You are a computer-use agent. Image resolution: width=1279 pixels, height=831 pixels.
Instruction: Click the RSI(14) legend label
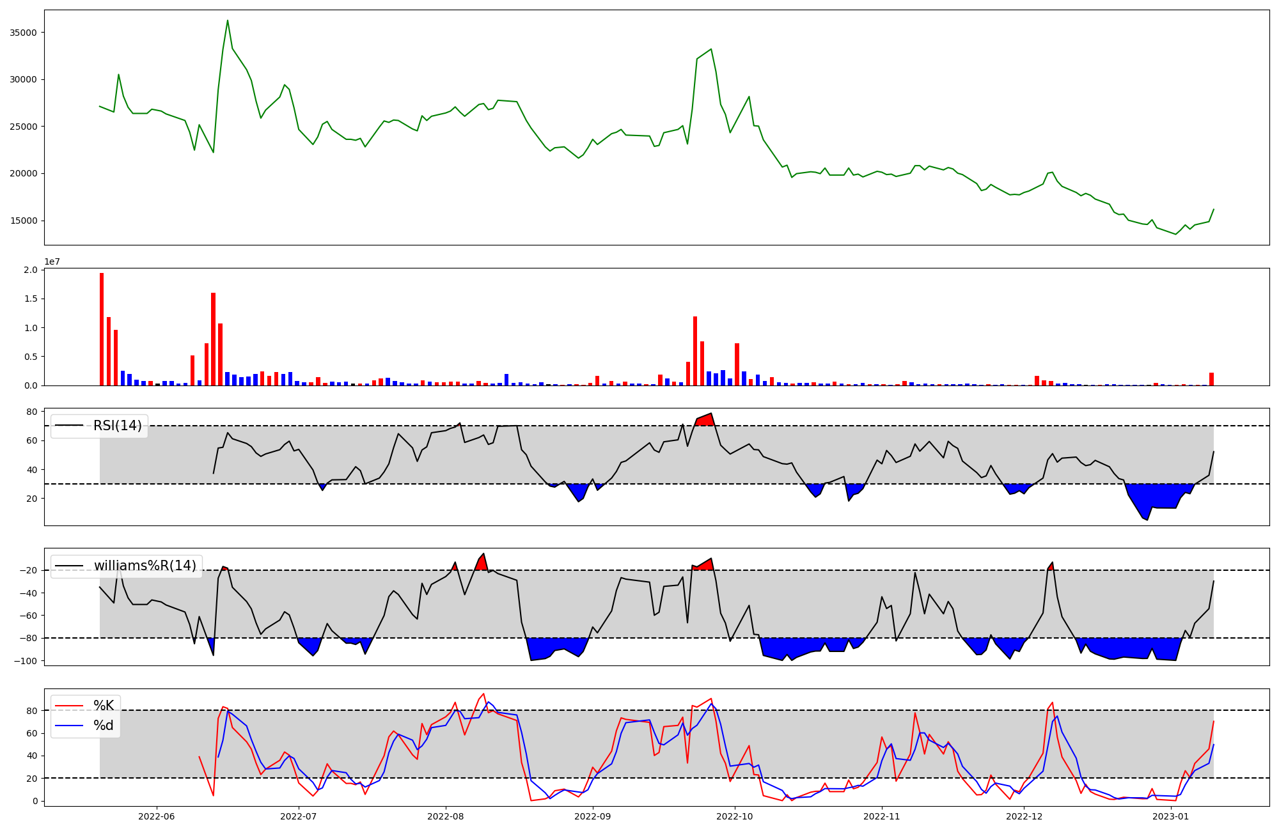(118, 426)
